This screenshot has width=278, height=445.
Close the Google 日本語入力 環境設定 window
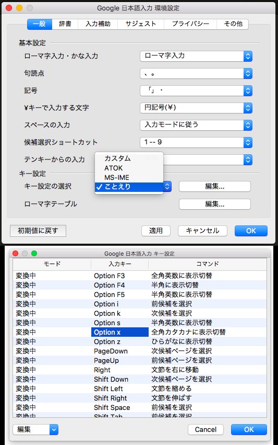[9, 8]
